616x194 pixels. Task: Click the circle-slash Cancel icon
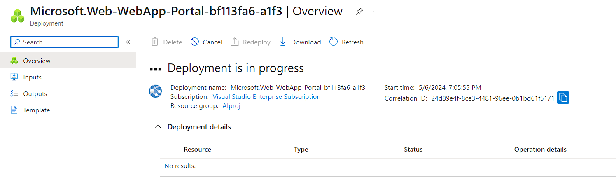(x=195, y=42)
